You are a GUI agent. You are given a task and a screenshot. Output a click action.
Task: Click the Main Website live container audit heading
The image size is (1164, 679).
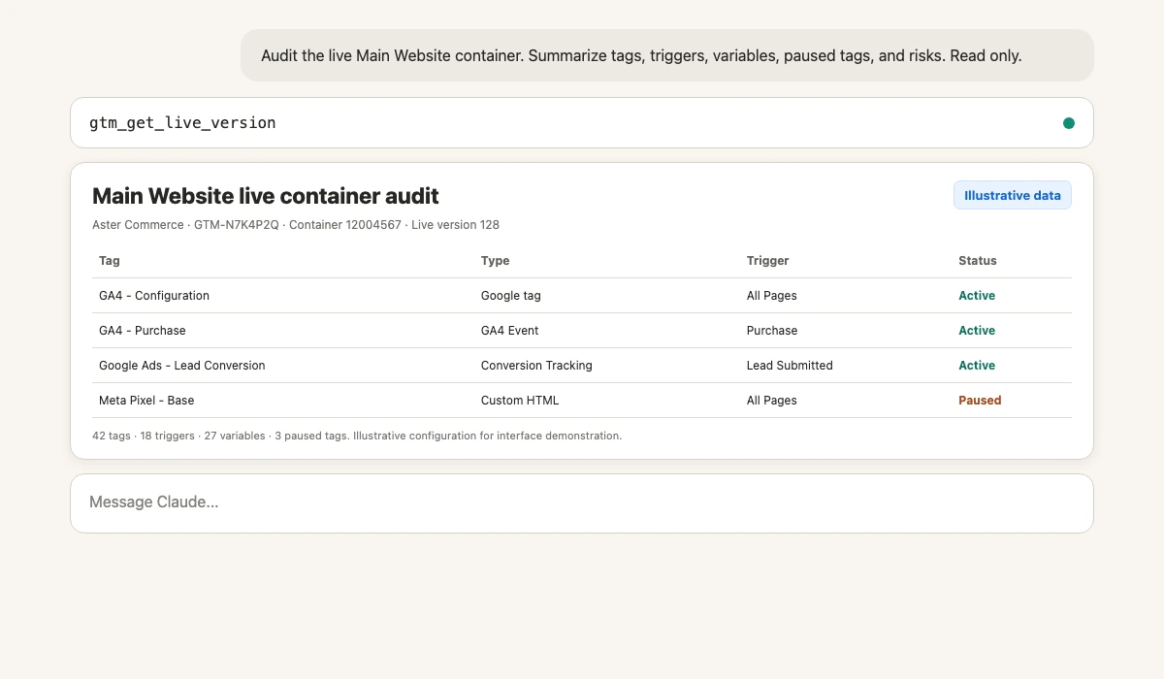pos(266,196)
